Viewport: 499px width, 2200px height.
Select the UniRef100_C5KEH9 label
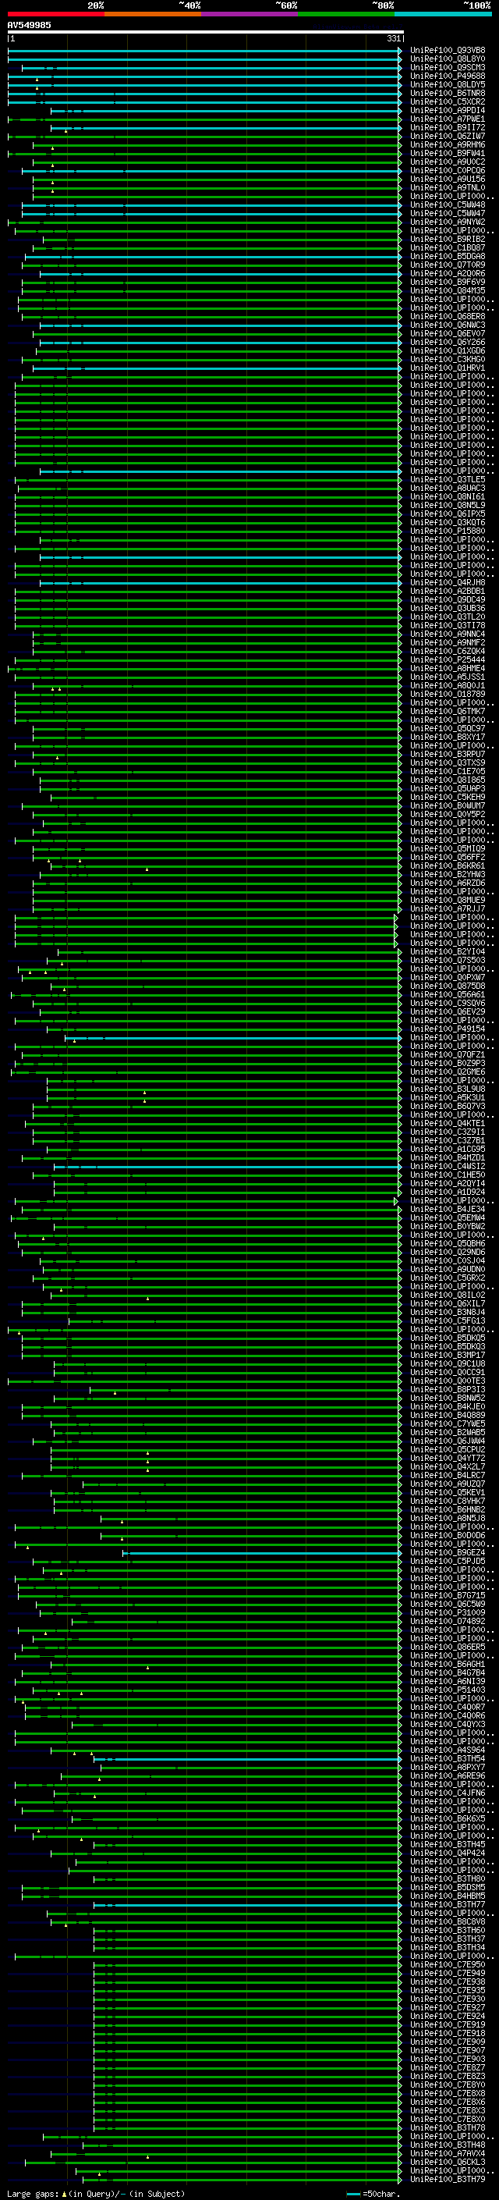point(448,797)
